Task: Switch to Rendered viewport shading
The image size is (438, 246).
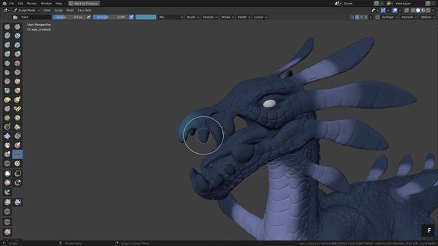Action: pos(428,10)
